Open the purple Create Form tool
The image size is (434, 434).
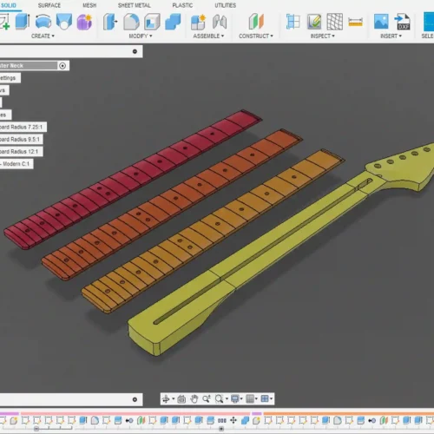coord(84,22)
